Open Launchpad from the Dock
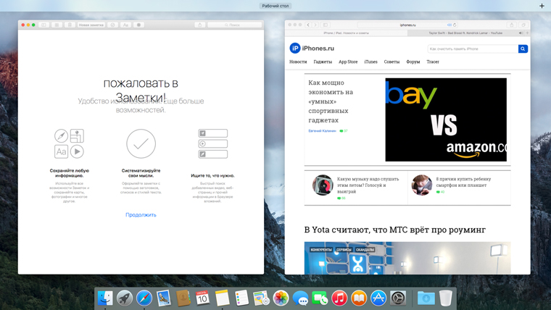Screen dimensions: 551x310 click(x=125, y=298)
